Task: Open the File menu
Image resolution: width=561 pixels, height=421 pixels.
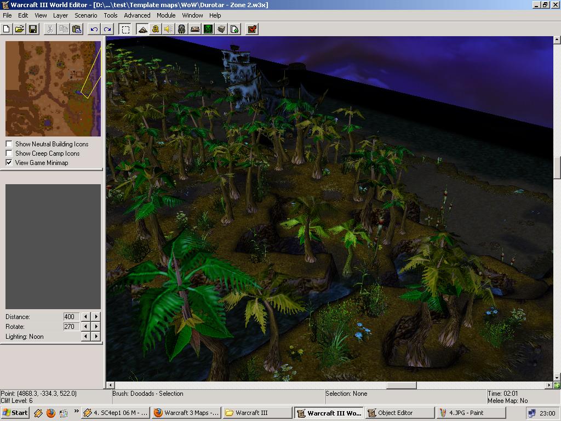Action: 7,15
